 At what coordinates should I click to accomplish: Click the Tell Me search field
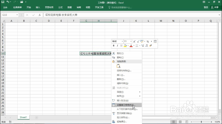click(x=120, y=7)
